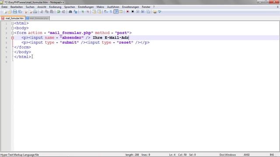Click the "reset" value in line 5
The image size is (280, 157).
tap(125, 43)
